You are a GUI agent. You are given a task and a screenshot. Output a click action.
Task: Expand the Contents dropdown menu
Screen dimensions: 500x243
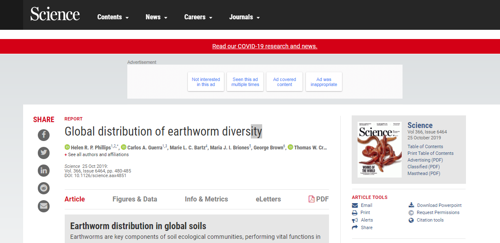[113, 17]
